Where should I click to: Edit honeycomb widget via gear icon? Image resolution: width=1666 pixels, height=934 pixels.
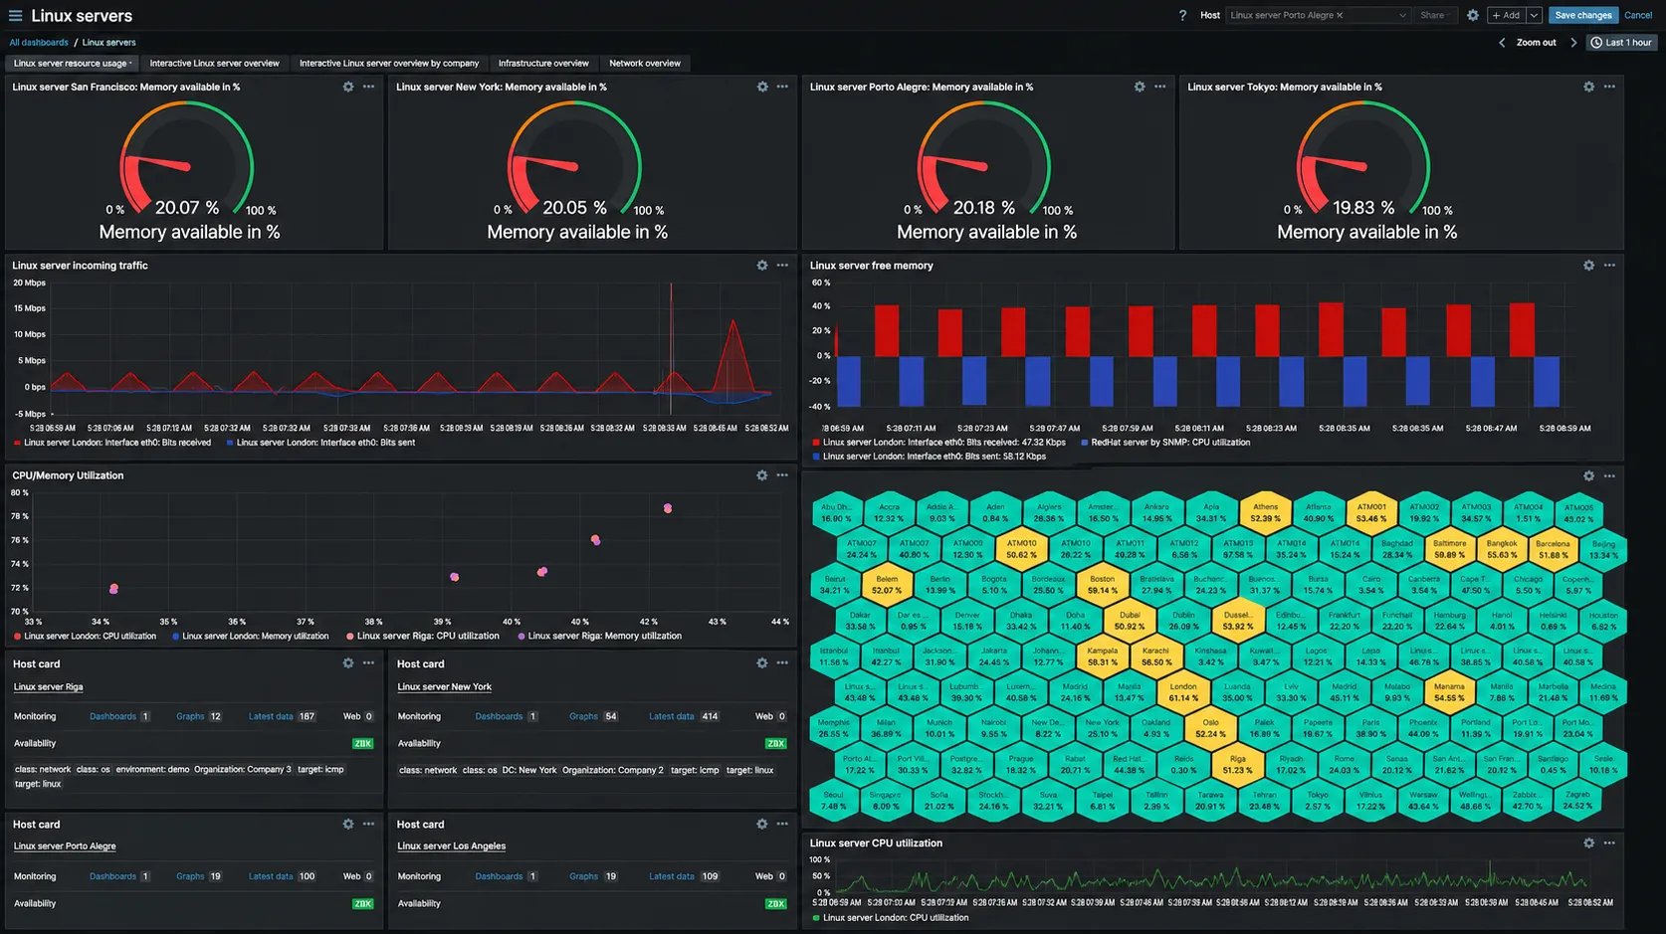1589,476
